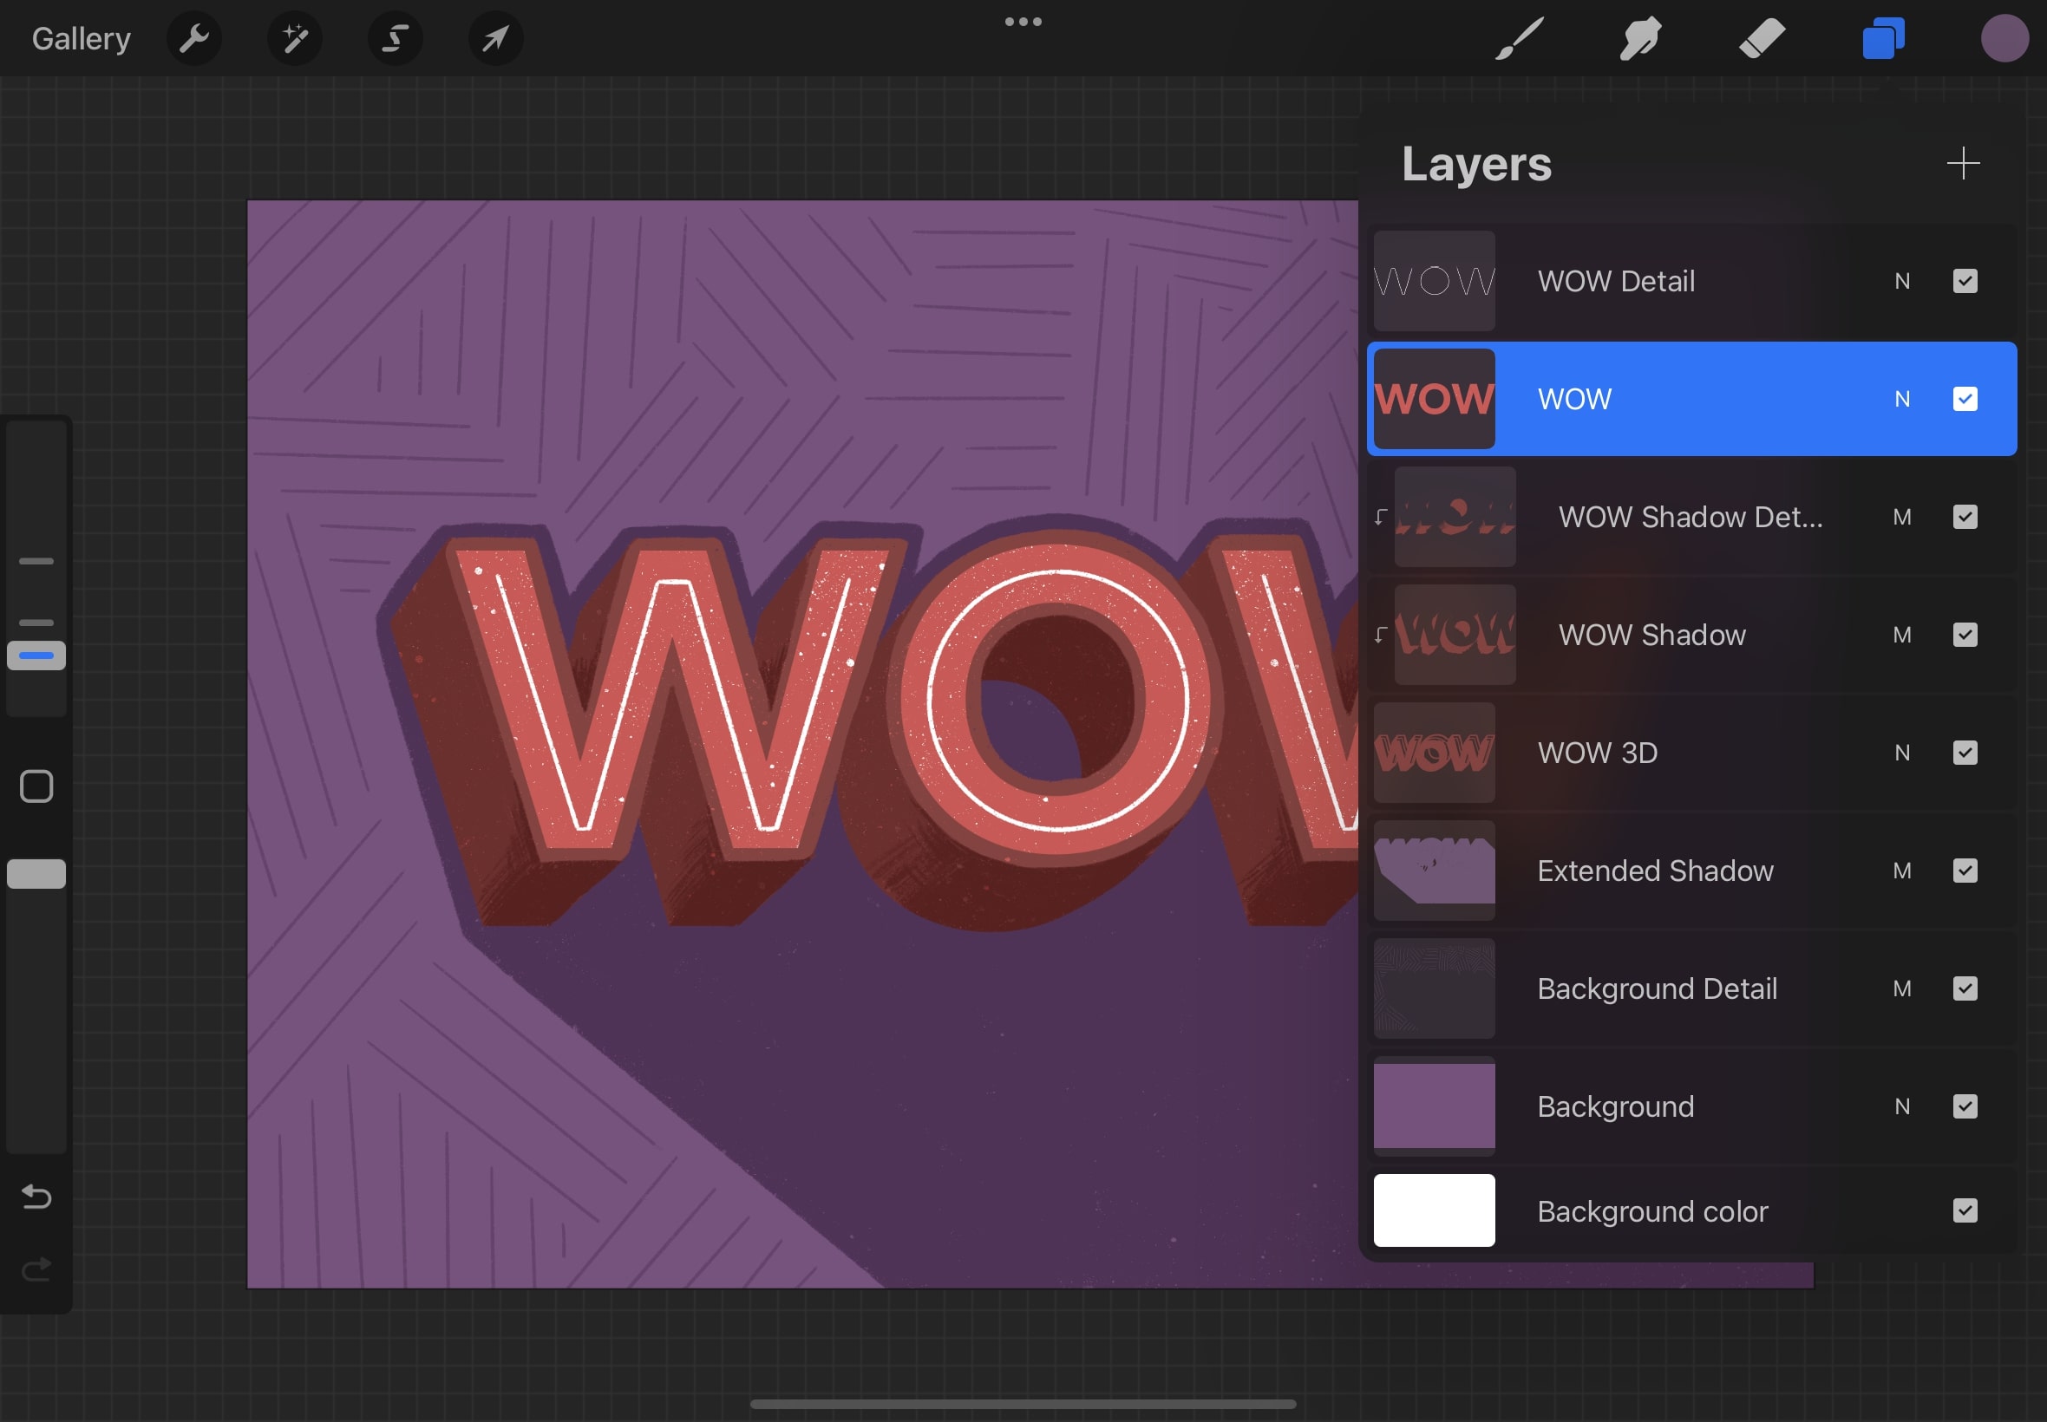Open blend mode for WOW layer
This screenshot has width=2047, height=1422.
[1904, 398]
